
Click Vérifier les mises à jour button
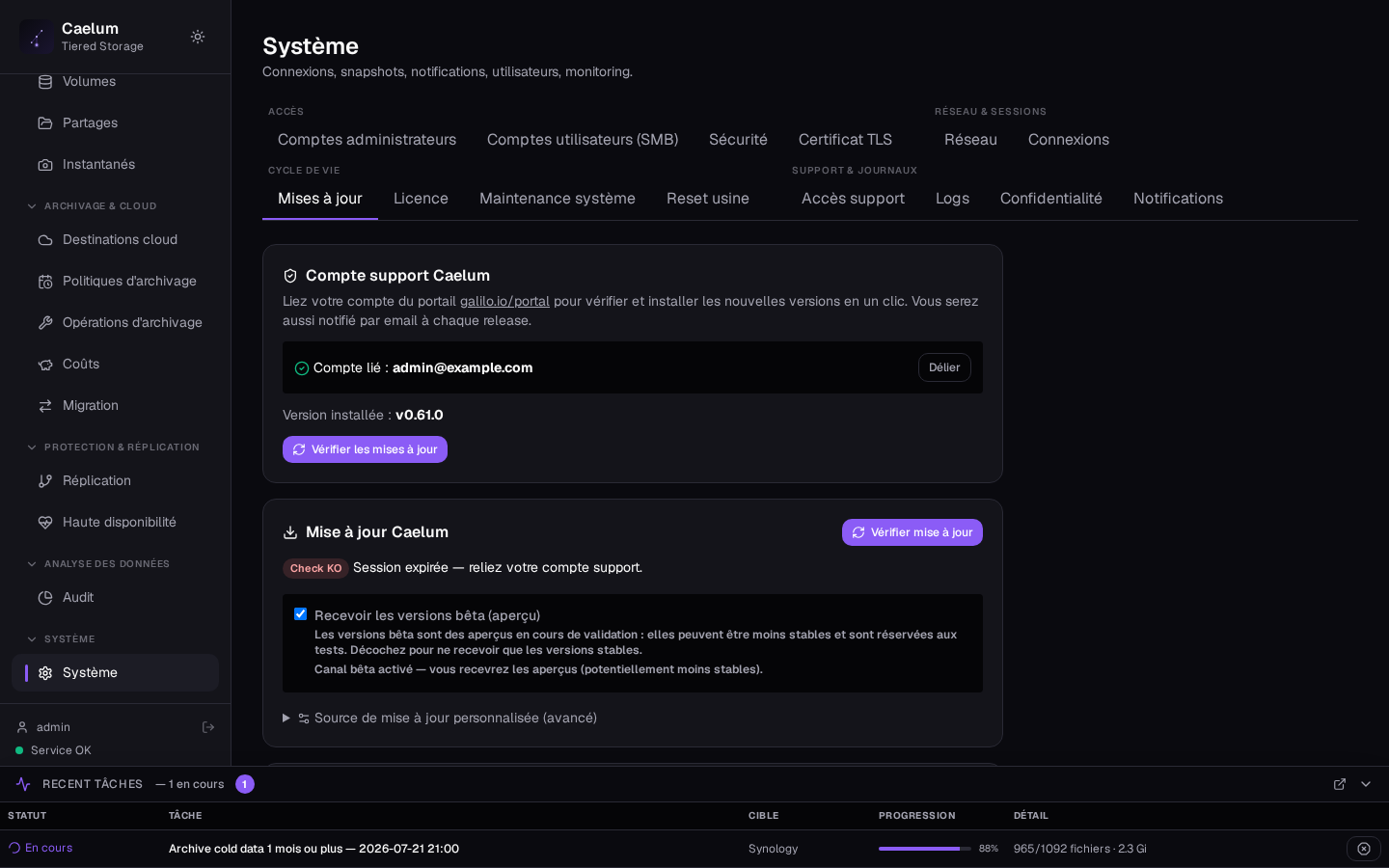[x=365, y=449]
